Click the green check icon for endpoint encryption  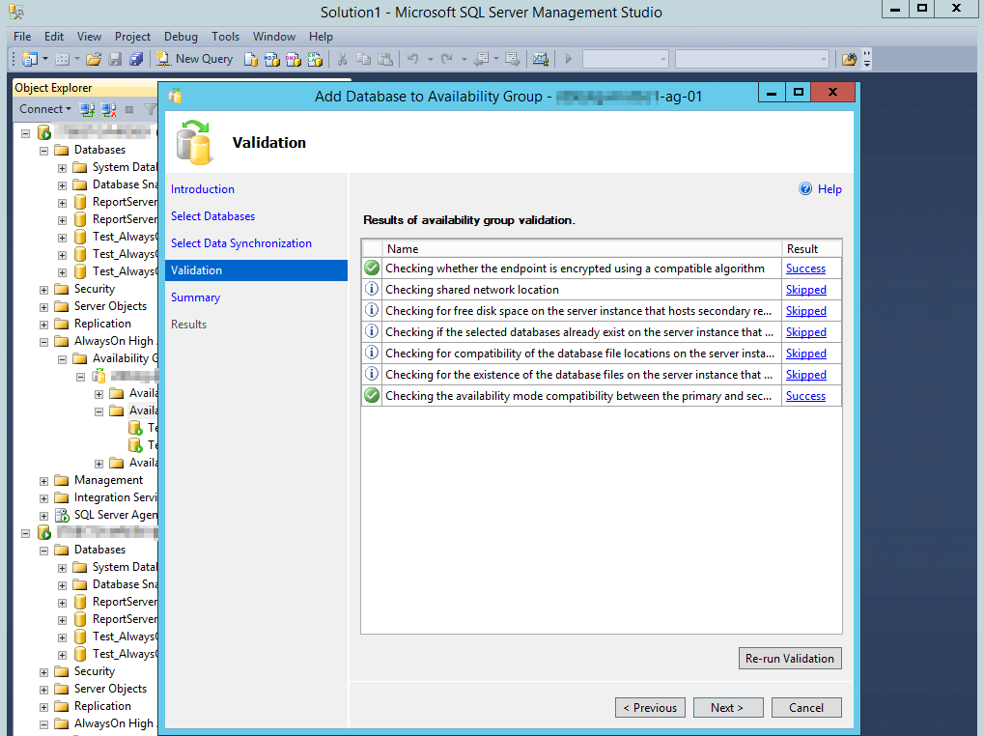[372, 269]
